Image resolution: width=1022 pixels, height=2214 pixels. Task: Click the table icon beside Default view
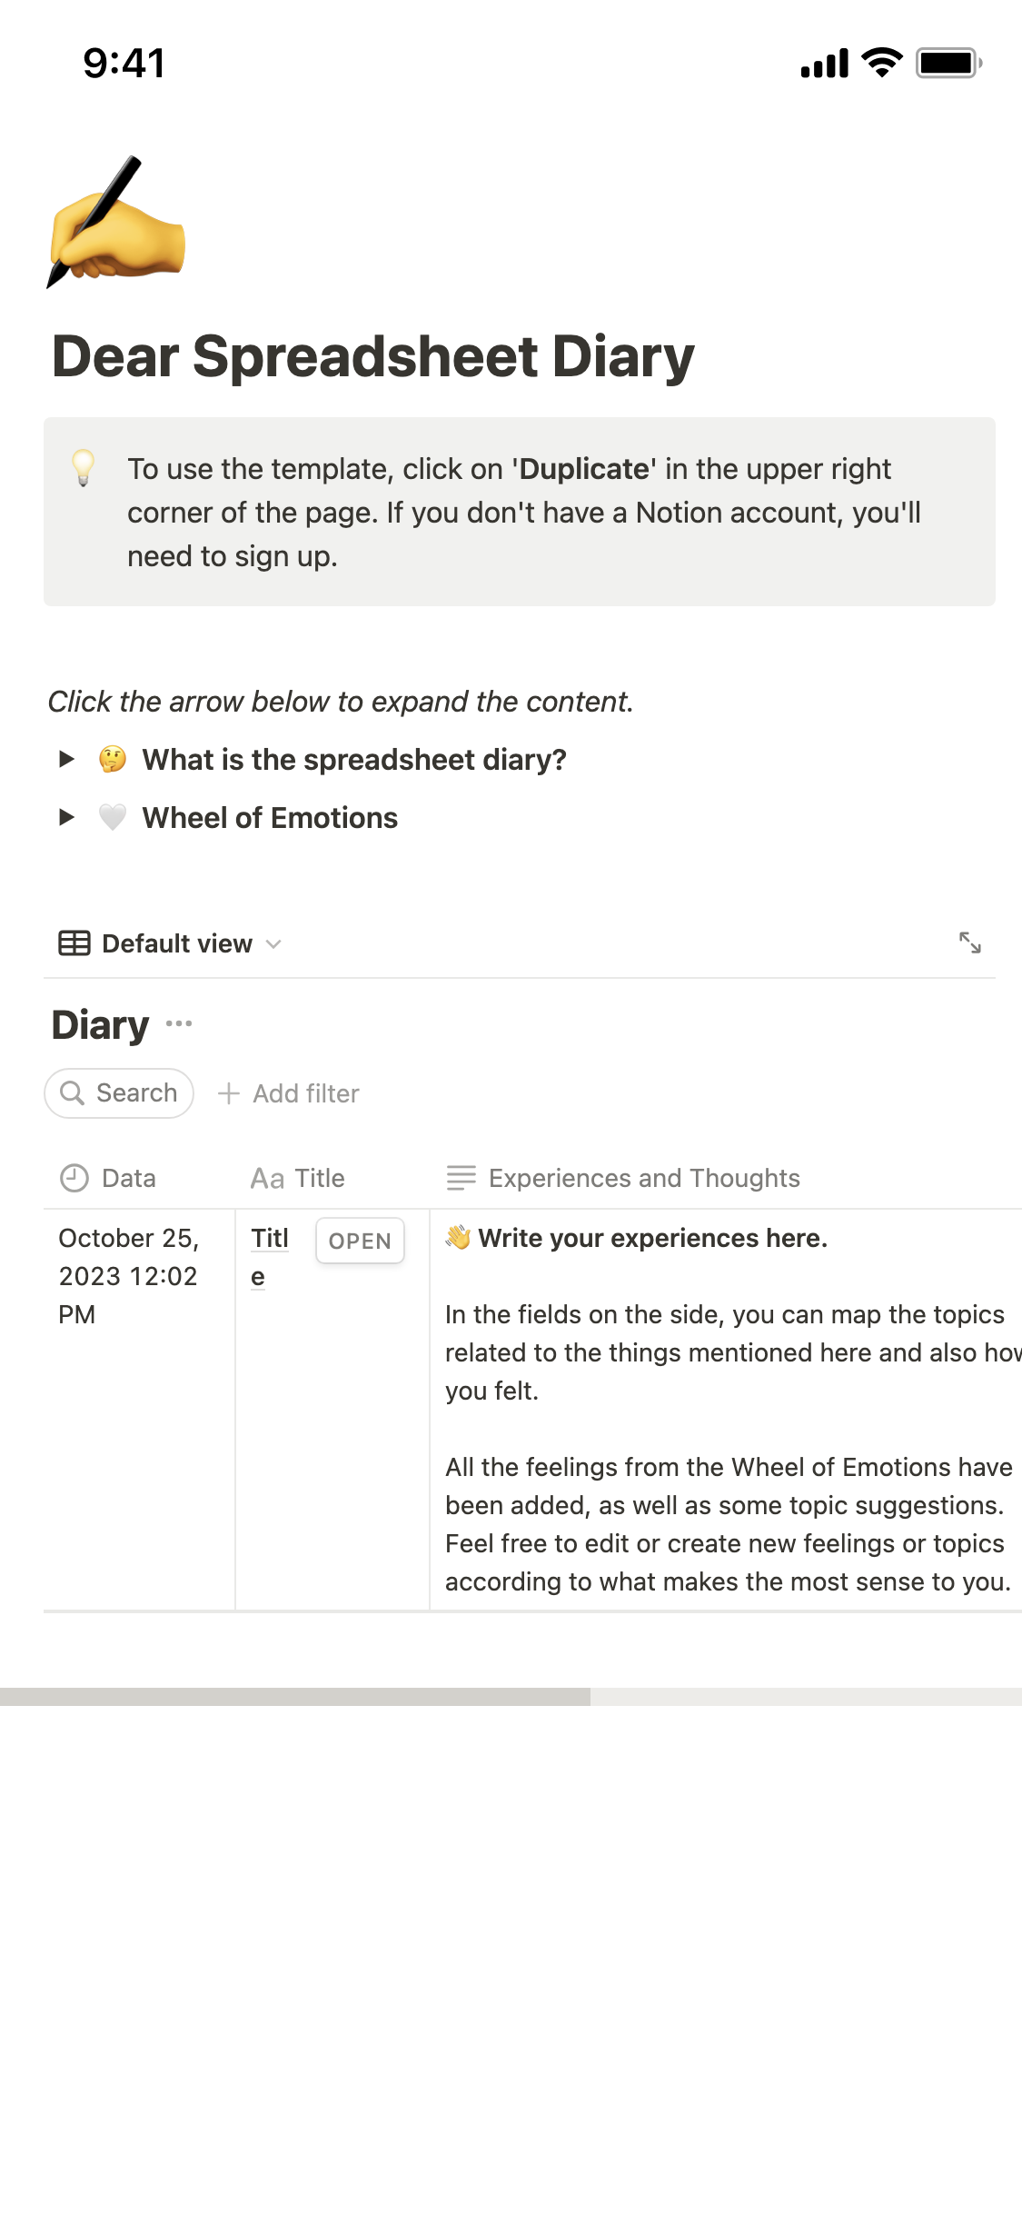pyautogui.click(x=74, y=943)
